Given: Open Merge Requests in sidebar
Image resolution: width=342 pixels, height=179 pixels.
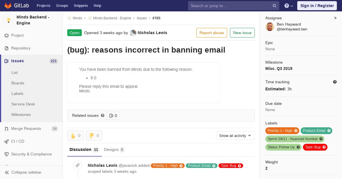Looking at the screenshot, I should click(x=26, y=129).
